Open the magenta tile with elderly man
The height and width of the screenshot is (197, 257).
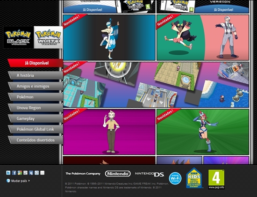click(x=109, y=132)
